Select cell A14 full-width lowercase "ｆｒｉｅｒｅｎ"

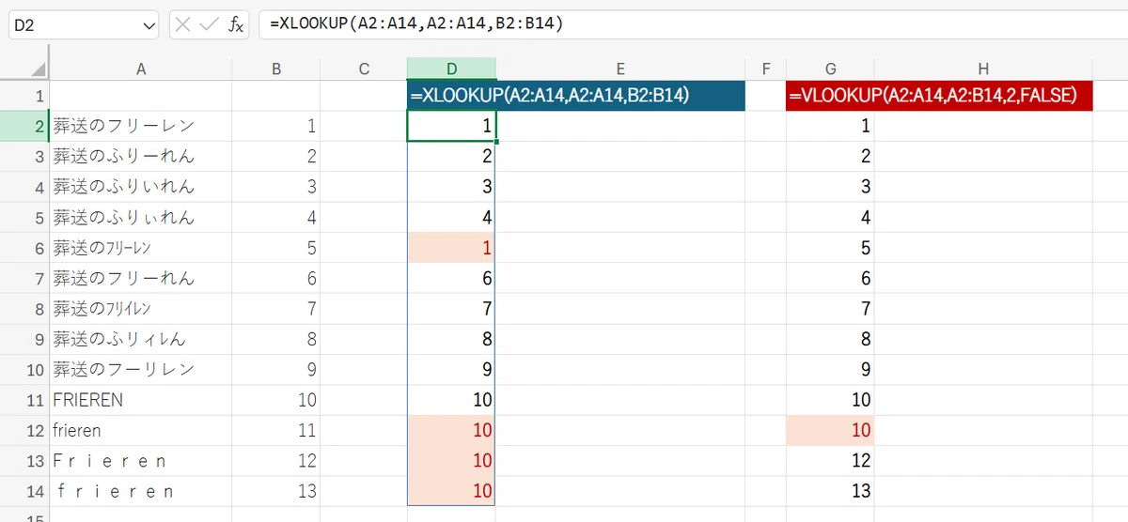point(141,491)
